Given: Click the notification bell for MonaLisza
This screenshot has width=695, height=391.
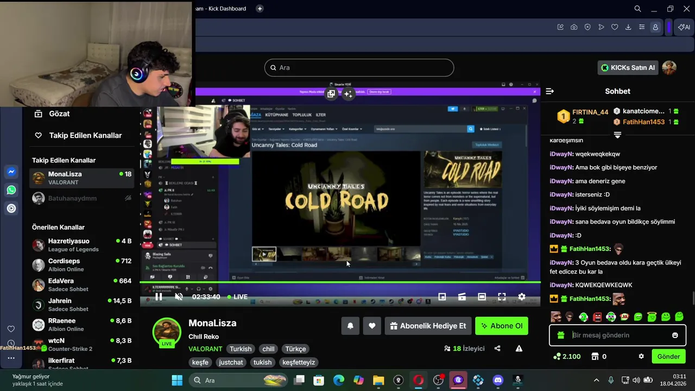Looking at the screenshot, I should [x=350, y=326].
